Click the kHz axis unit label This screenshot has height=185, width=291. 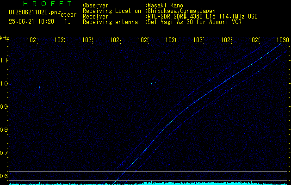pyautogui.click(x=4, y=38)
